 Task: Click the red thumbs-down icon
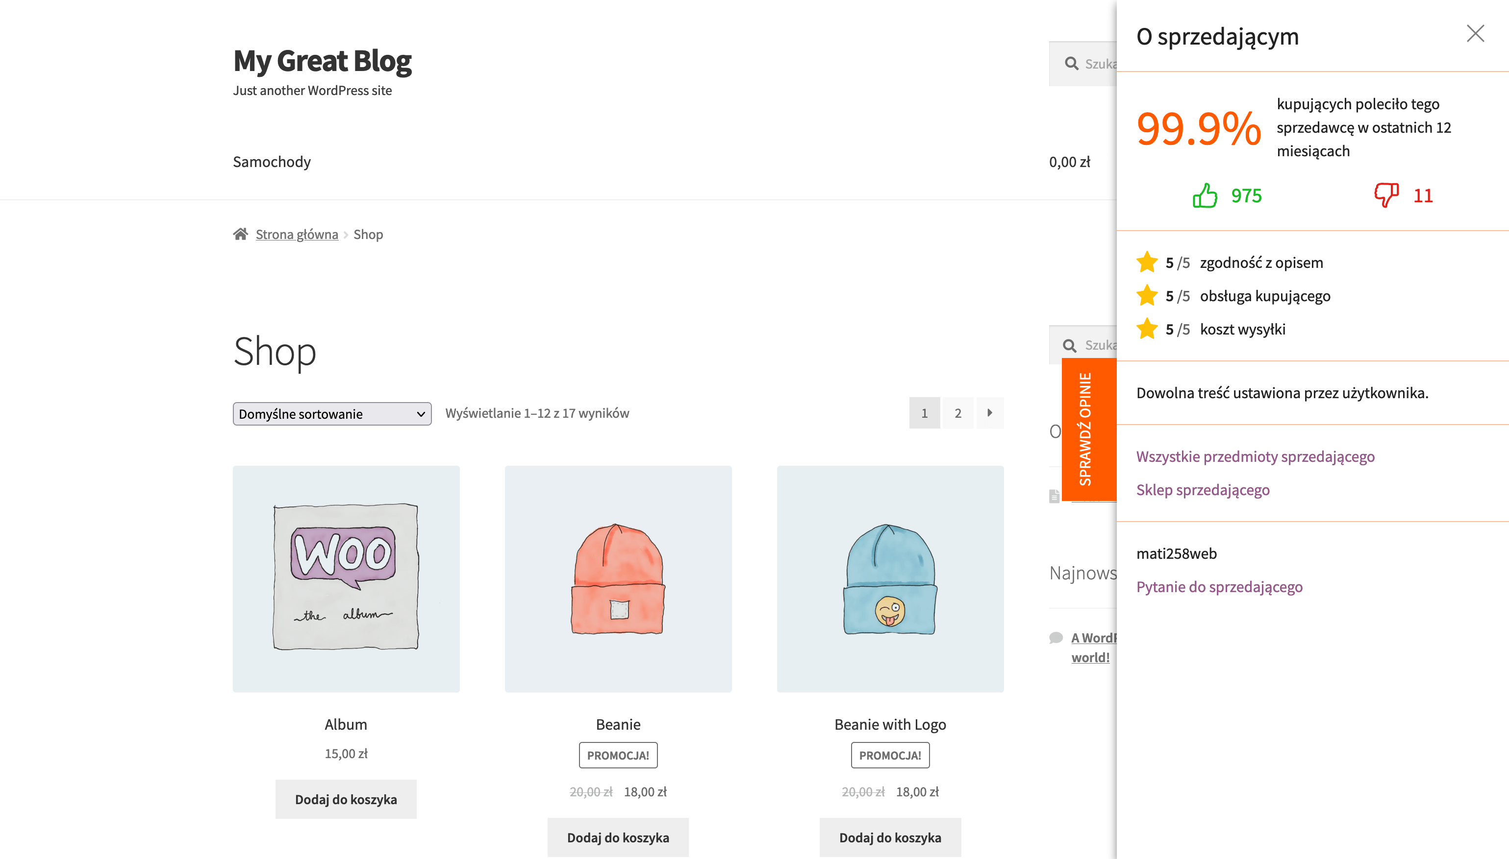tap(1385, 195)
